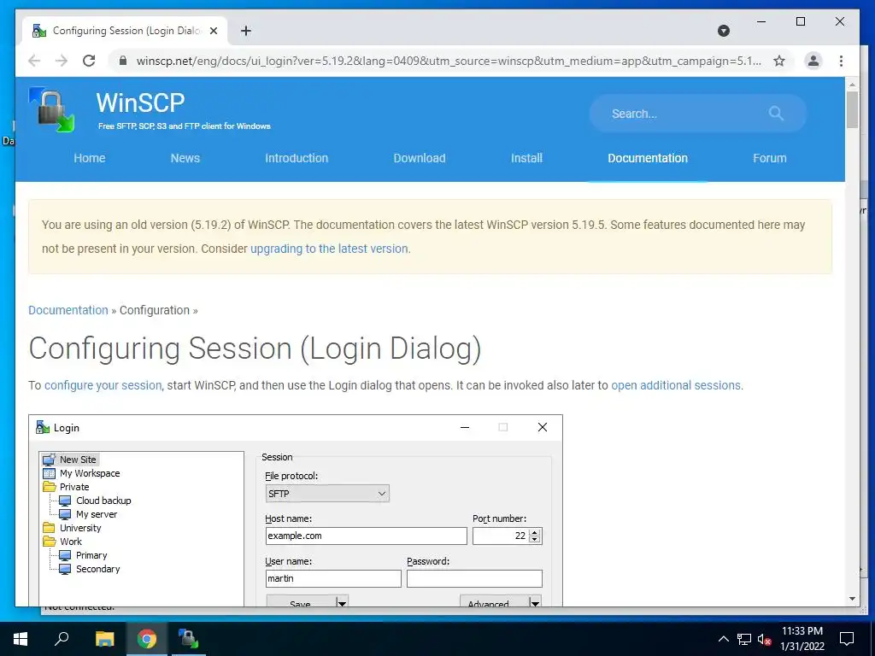Select the Secondary site in the tree

(89, 569)
